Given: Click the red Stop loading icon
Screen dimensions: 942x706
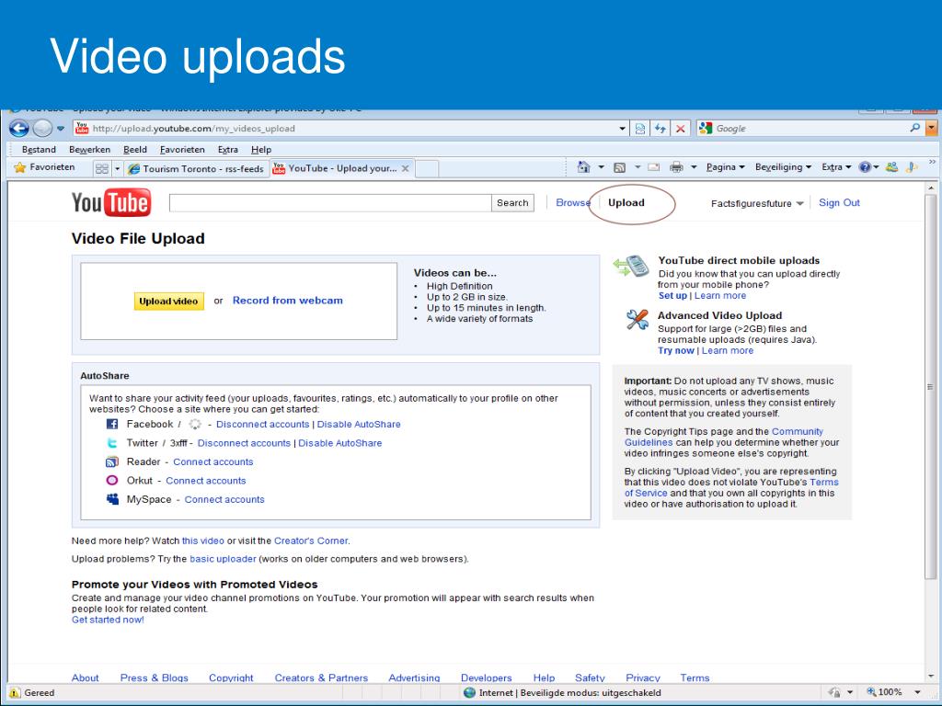Looking at the screenshot, I should [680, 129].
